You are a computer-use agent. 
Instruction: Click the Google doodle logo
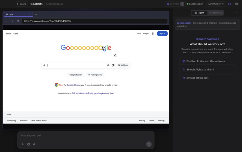pyautogui.click(x=86, y=48)
